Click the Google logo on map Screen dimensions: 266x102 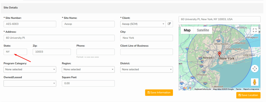coord(186,88)
